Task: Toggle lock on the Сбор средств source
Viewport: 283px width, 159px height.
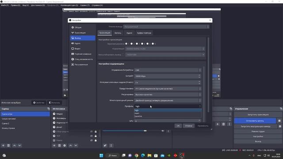Action: point(96,132)
